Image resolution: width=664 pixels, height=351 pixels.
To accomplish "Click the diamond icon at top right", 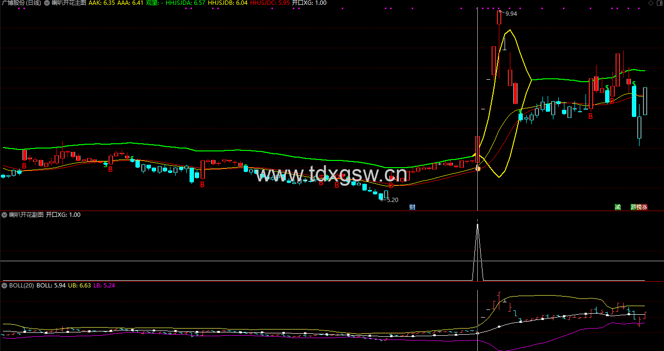I will click(x=651, y=3).
